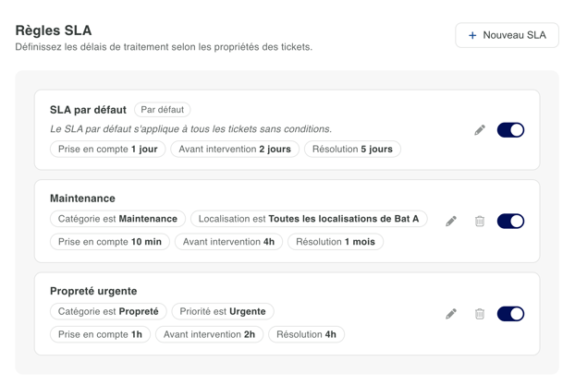Create a Nouveau SLA
The image size is (575, 385).
[507, 35]
